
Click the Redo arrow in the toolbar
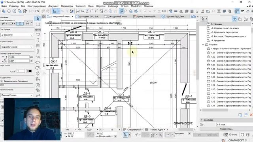pyautogui.click(x=37, y=11)
